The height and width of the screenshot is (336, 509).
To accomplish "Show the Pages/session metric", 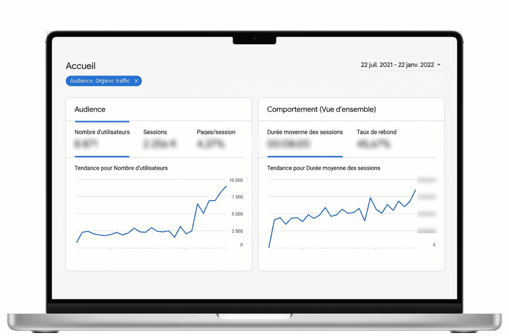I will 216,132.
